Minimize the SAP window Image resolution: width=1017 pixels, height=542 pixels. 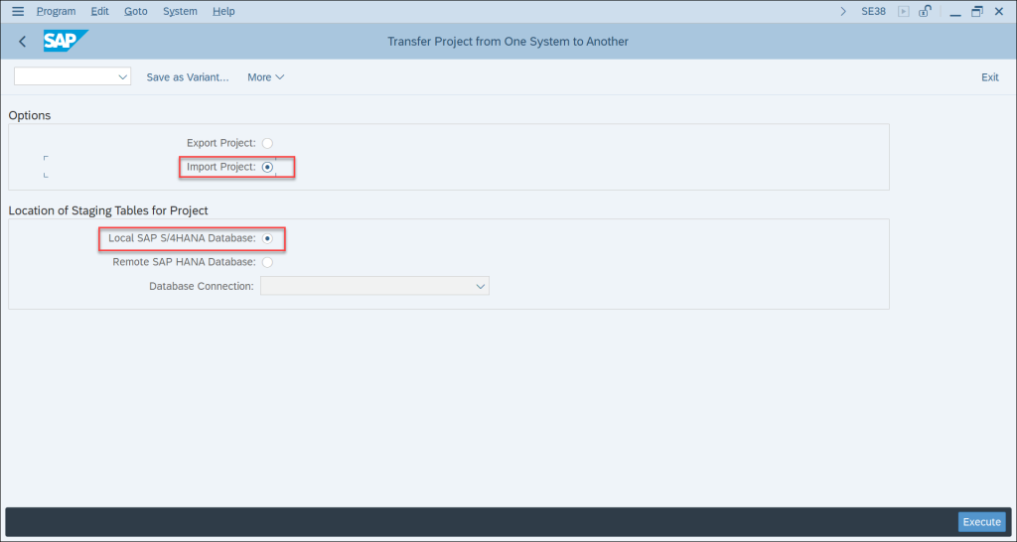955,12
